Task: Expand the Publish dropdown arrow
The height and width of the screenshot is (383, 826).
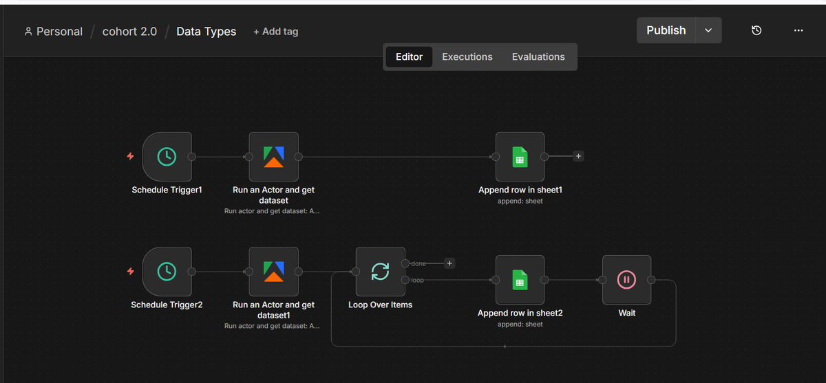Action: click(x=709, y=30)
